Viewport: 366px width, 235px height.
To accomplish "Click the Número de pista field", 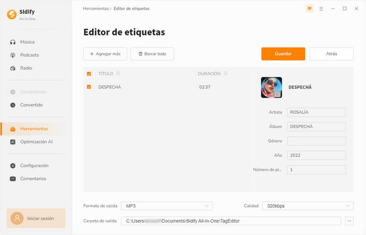I will pyautogui.click(x=316, y=170).
